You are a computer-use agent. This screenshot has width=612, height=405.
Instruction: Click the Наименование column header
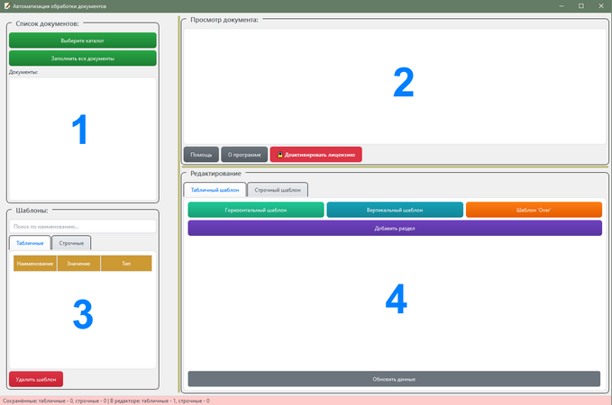click(35, 264)
